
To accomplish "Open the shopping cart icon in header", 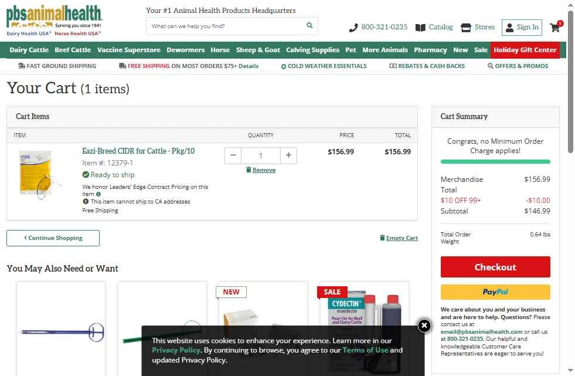I will pos(555,28).
